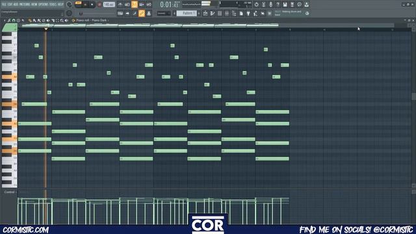Click the save project disk icon

[x=285, y=5]
